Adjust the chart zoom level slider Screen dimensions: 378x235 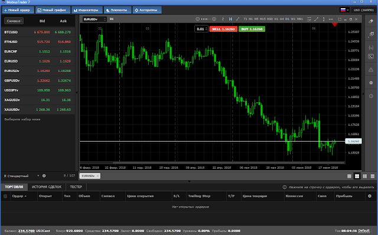click(206, 19)
